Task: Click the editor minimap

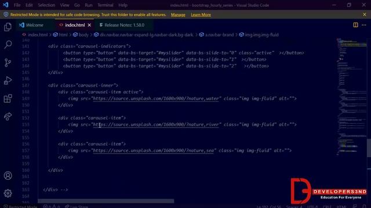Action: [351, 96]
